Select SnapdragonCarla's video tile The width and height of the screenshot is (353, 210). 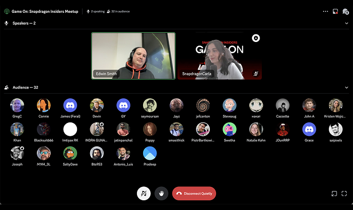[220, 56]
